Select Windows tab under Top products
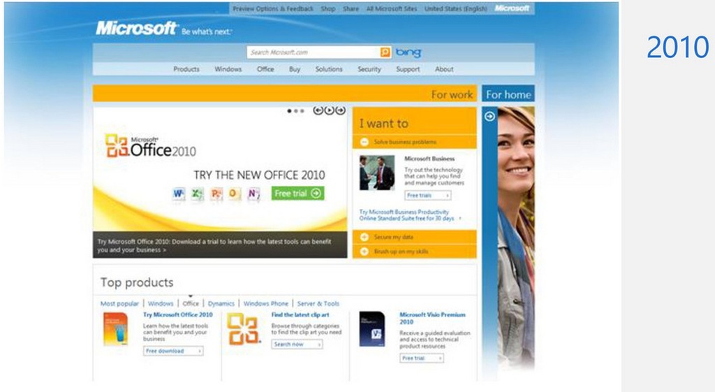Viewport: 715px width, 392px height. tap(161, 303)
